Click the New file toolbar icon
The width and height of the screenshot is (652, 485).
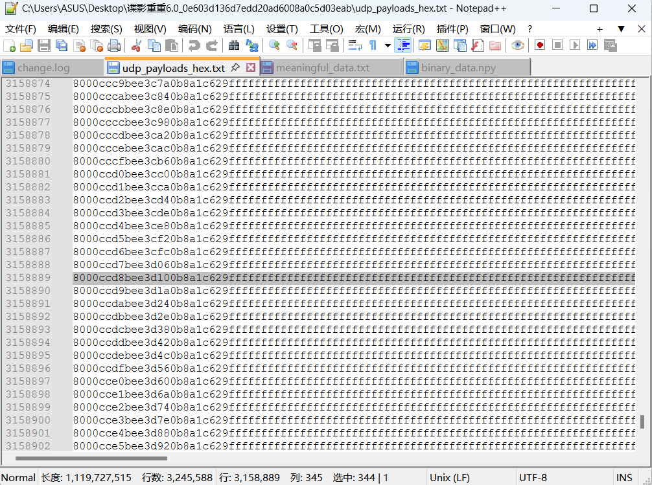[10, 45]
